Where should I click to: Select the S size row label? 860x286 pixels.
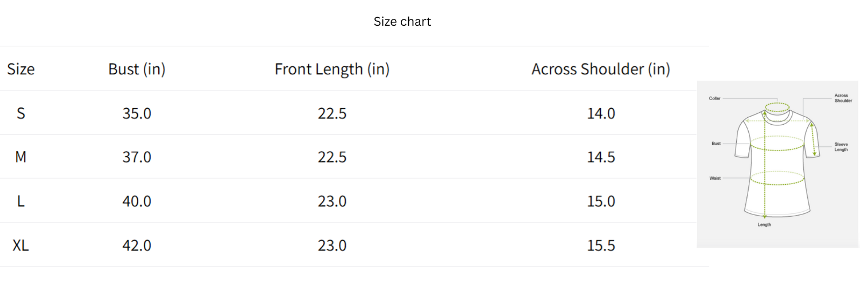pos(21,113)
